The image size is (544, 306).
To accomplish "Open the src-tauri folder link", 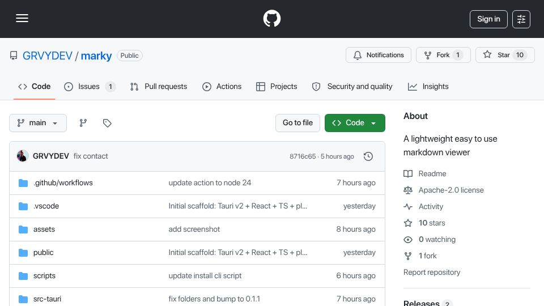I will (x=47, y=299).
